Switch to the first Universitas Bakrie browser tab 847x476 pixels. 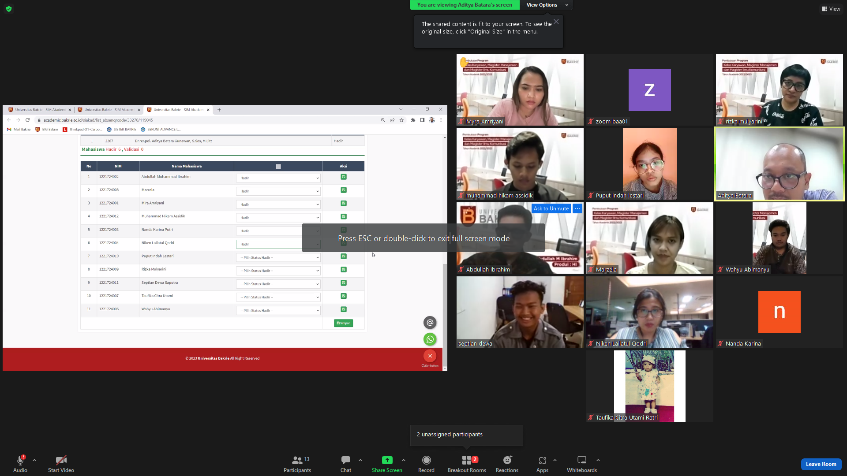[x=40, y=110]
